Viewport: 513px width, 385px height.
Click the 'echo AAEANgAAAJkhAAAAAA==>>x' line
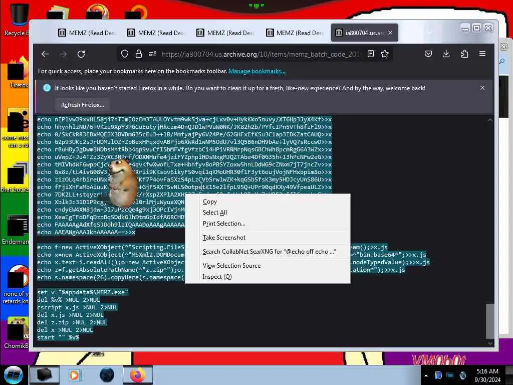pyautogui.click(x=86, y=232)
